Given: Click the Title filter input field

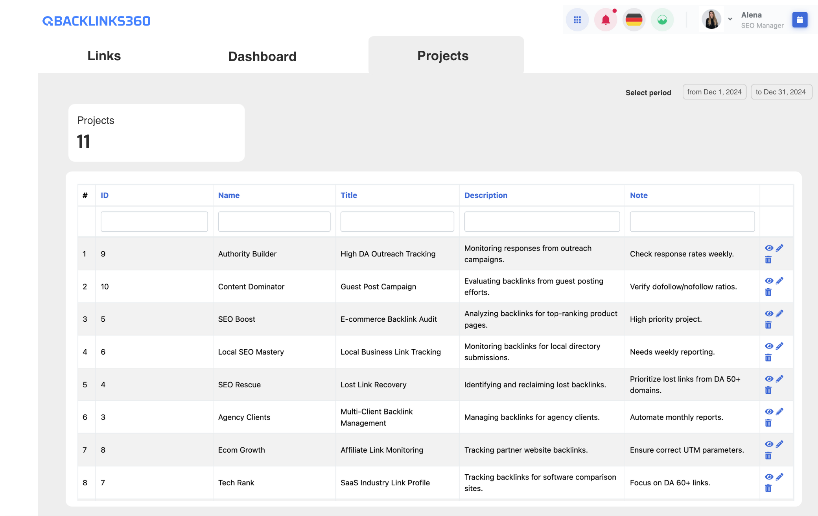Looking at the screenshot, I should [397, 221].
